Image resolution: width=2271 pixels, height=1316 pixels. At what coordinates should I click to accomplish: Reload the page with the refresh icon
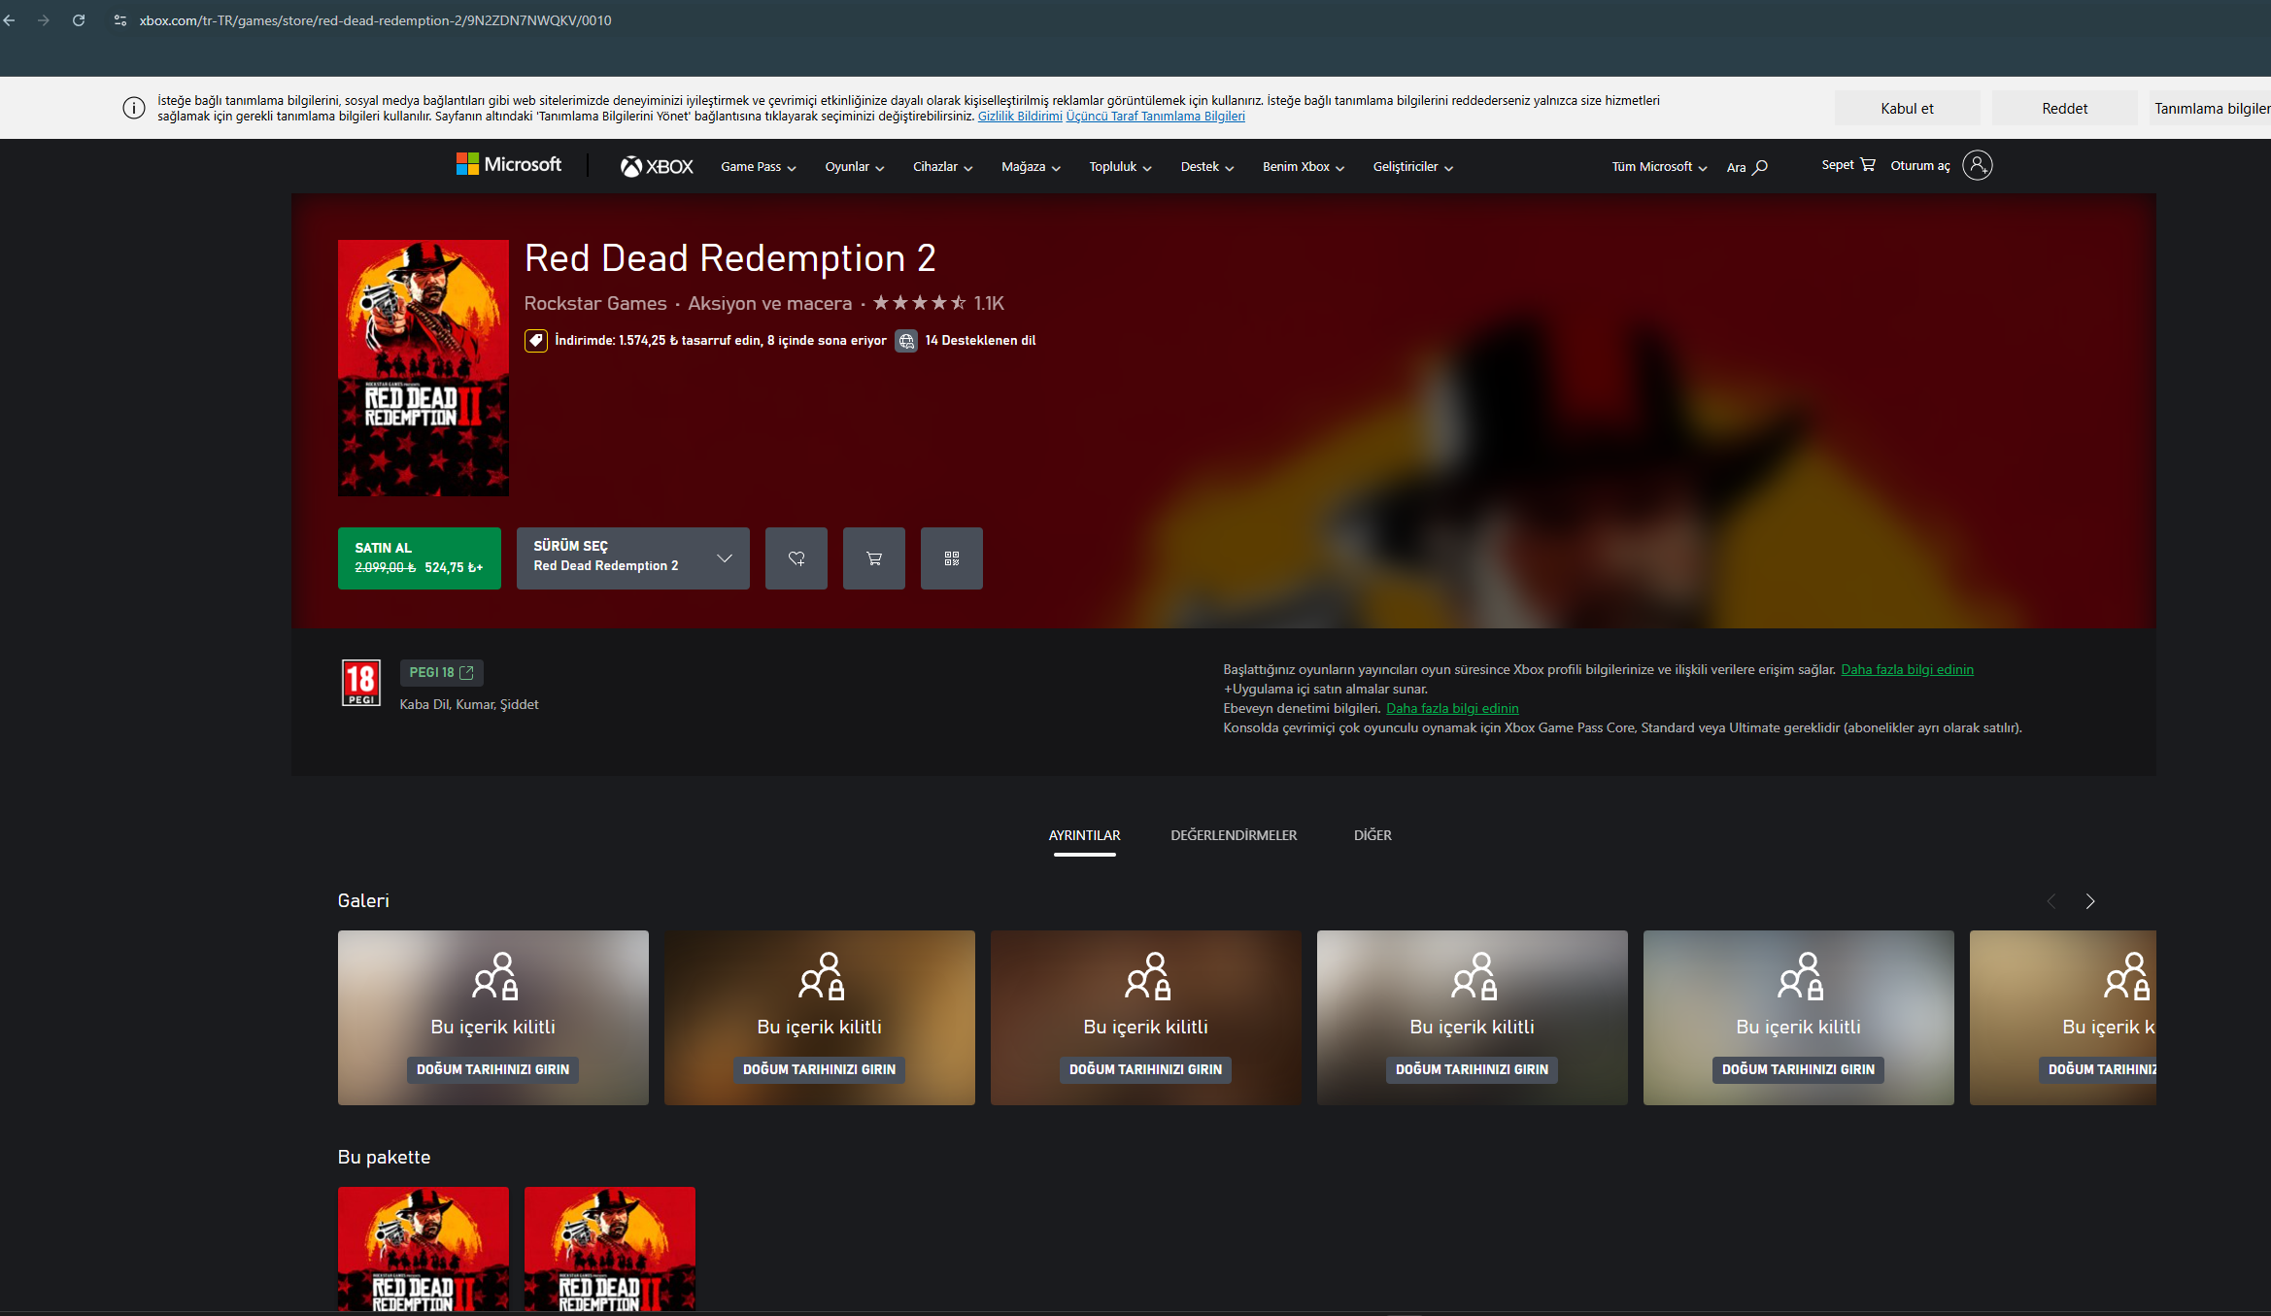point(79,20)
